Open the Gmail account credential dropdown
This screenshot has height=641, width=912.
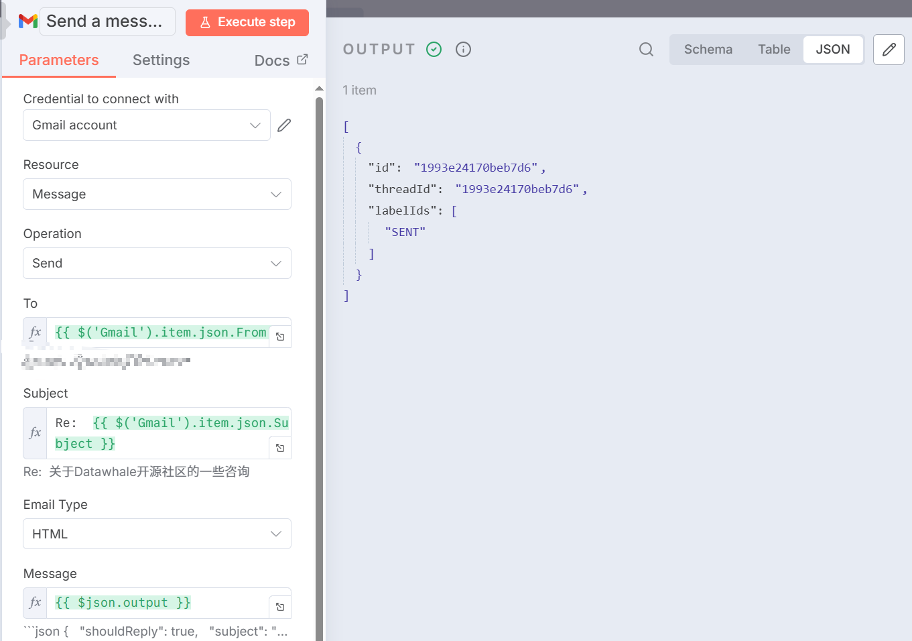tap(146, 125)
